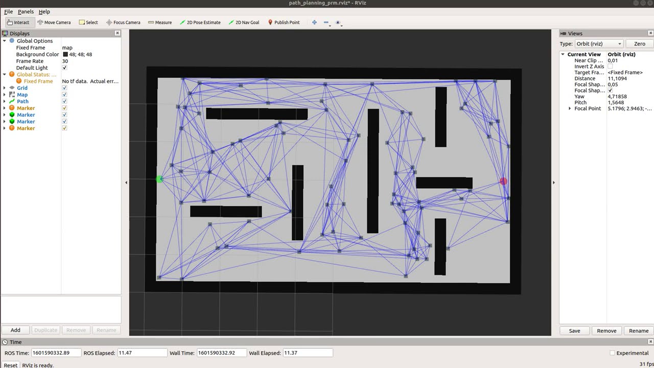The height and width of the screenshot is (368, 654).
Task: Click Save in the Views panel
Action: click(574, 331)
